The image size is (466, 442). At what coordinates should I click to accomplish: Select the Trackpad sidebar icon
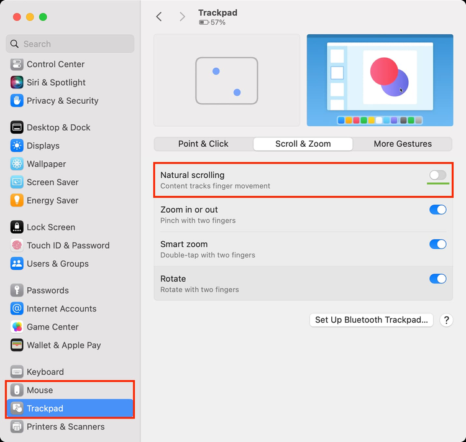pyautogui.click(x=17, y=408)
